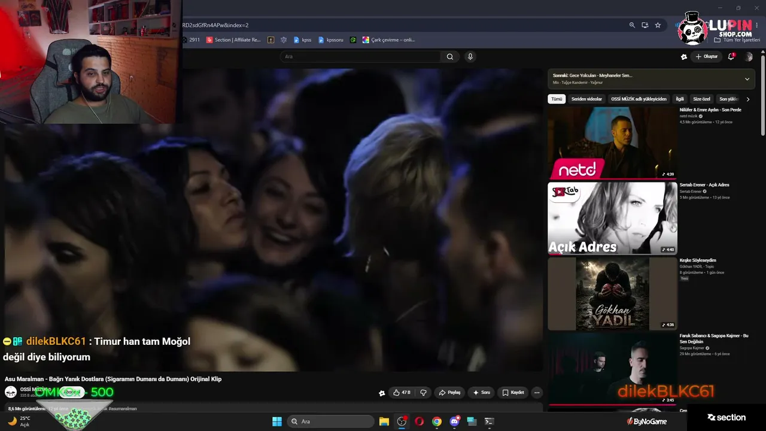
Task: Click the YouTube search magnifier button
Action: pyautogui.click(x=450, y=57)
